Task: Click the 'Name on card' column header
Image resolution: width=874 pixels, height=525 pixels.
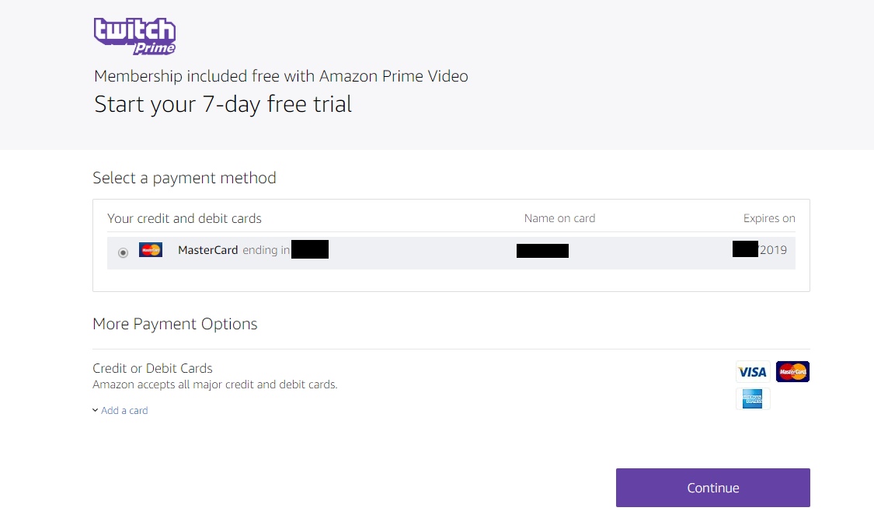Action: coord(559,218)
